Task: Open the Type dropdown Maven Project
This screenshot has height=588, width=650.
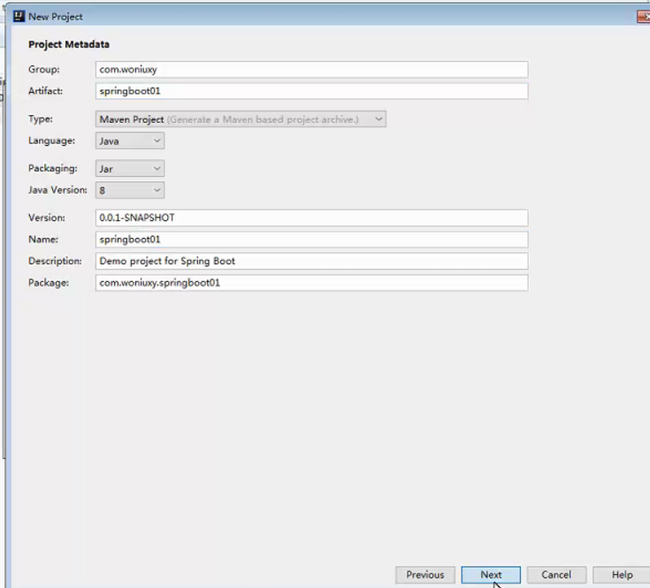Action: (x=241, y=119)
